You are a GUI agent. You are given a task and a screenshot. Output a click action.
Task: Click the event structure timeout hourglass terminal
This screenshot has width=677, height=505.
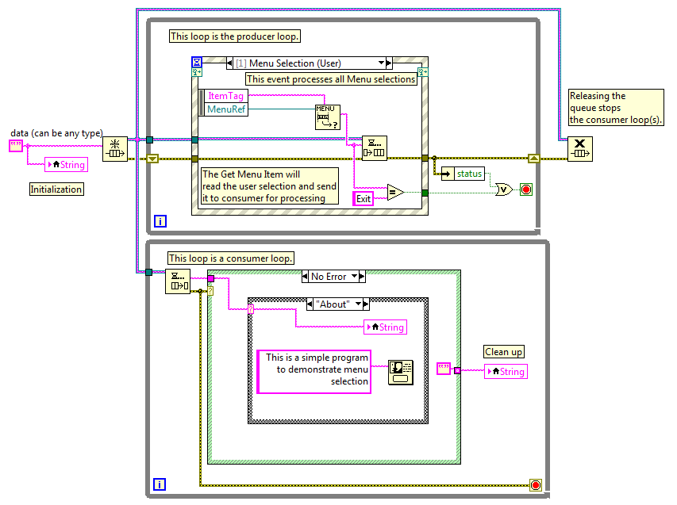[x=197, y=62]
